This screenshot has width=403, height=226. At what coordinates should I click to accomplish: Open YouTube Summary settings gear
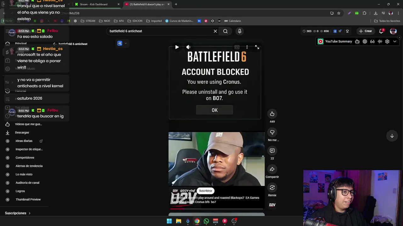pyautogui.click(x=387, y=41)
